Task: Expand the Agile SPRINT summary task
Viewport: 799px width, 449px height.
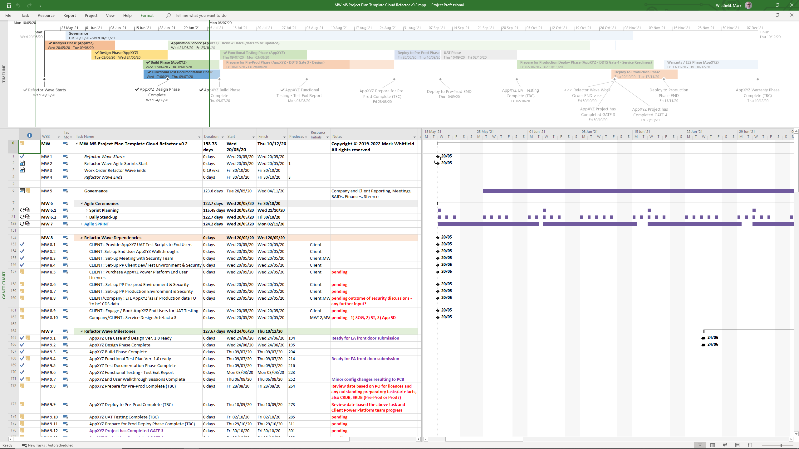Action: [82, 224]
